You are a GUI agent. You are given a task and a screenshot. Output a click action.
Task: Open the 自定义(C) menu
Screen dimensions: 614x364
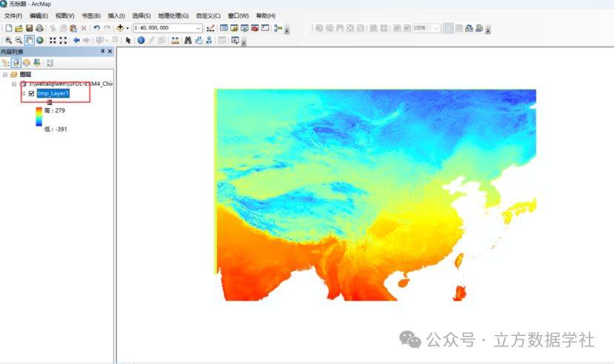pyautogui.click(x=208, y=16)
